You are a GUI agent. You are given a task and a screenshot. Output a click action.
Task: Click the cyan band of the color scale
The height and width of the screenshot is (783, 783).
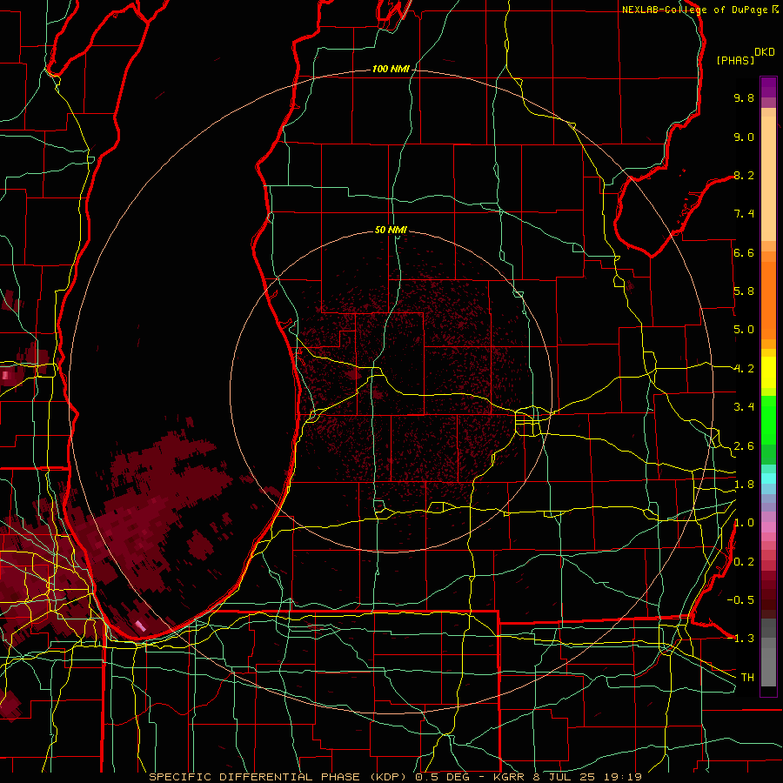point(768,478)
